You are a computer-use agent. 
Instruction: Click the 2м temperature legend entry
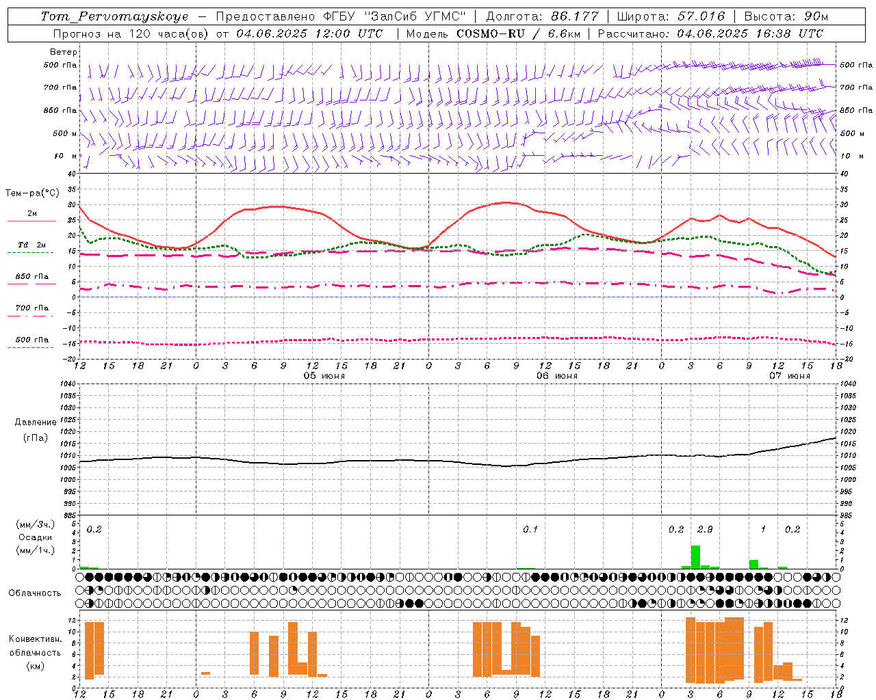[x=32, y=213]
